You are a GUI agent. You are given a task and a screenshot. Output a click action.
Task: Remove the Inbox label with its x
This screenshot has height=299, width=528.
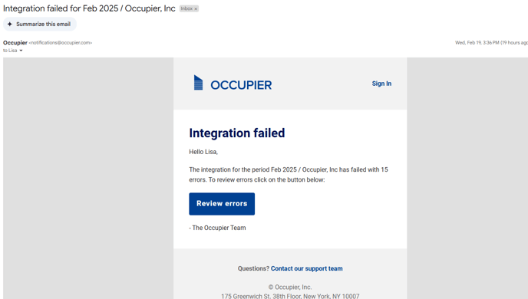coord(196,8)
